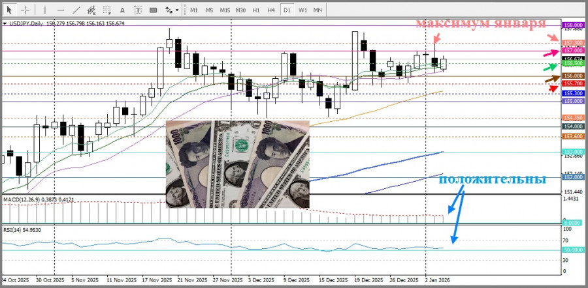
Task: Toggle the H4 timeframe button
Action: pyautogui.click(x=271, y=10)
